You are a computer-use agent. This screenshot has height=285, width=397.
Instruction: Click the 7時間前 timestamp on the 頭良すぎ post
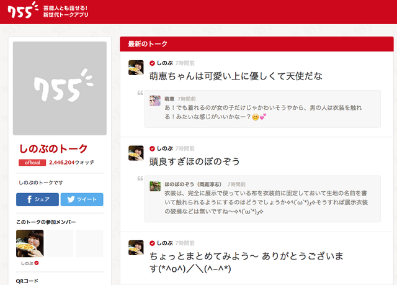click(185, 148)
